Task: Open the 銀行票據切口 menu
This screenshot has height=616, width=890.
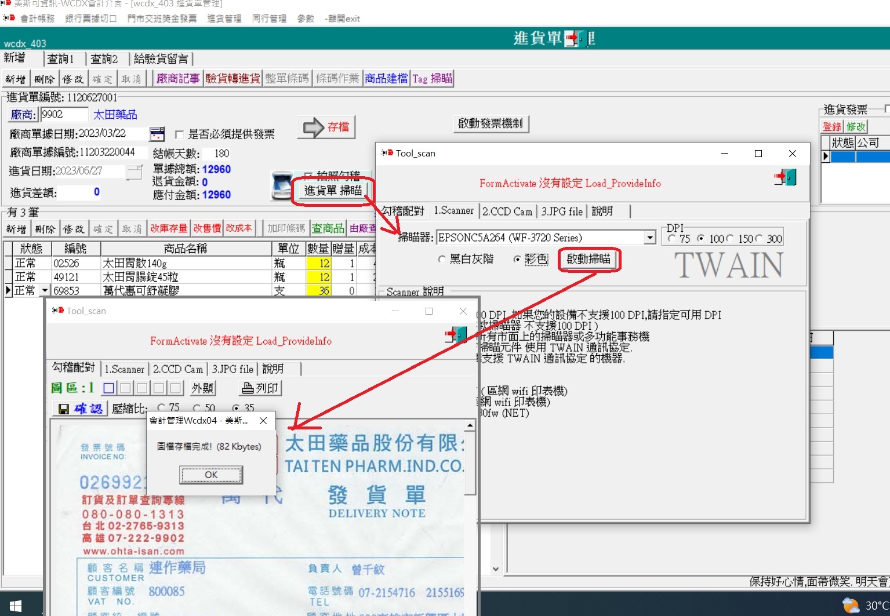Action: coord(91,19)
